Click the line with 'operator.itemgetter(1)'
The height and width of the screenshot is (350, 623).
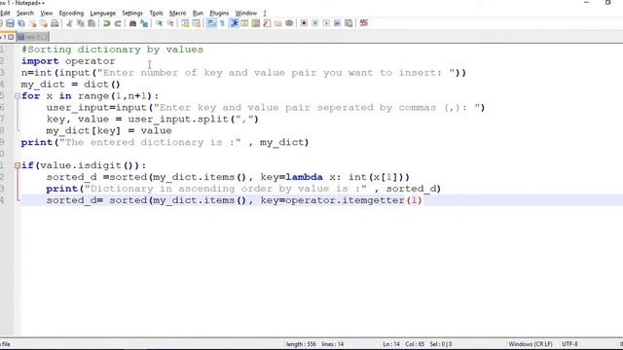[x=234, y=200]
